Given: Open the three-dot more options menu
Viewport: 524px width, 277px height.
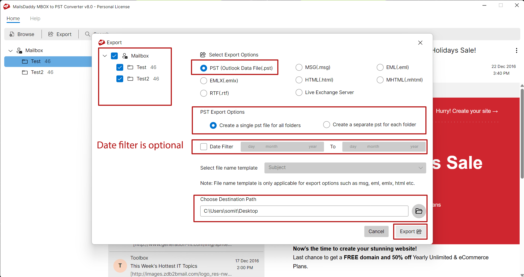Looking at the screenshot, I should 516,50.
